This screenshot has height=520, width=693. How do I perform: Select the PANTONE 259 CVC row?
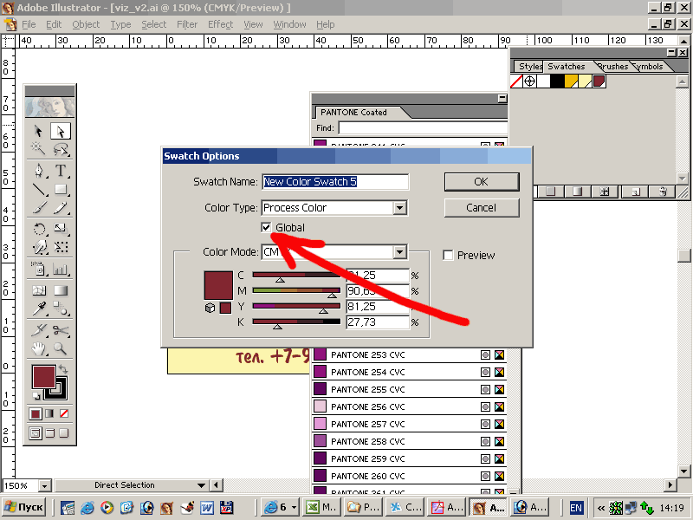pos(409,458)
